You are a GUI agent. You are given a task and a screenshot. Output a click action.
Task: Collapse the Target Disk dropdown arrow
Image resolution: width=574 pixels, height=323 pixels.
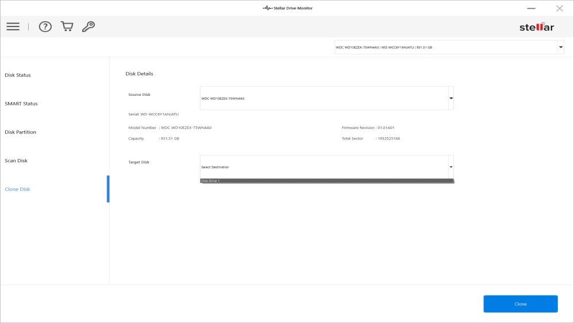click(451, 167)
